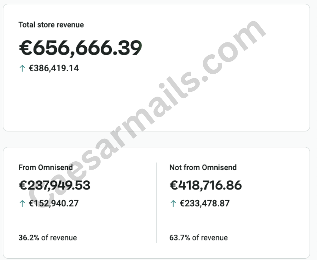
Task: Click the 36.2% of revenue text
Action: (48, 238)
